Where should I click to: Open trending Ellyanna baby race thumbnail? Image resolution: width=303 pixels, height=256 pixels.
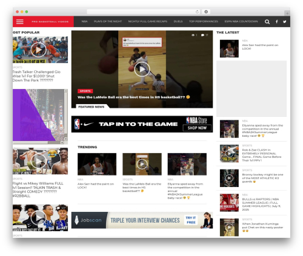[x=187, y=164]
